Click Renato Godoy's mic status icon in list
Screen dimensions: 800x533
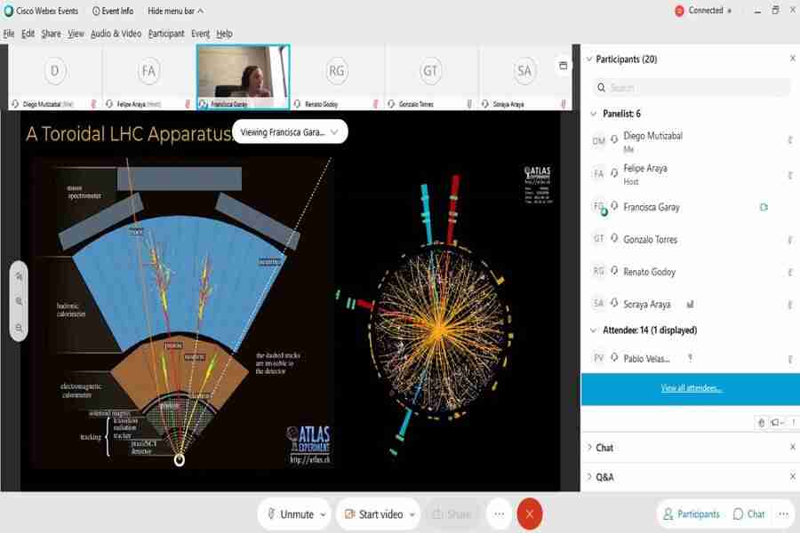790,273
